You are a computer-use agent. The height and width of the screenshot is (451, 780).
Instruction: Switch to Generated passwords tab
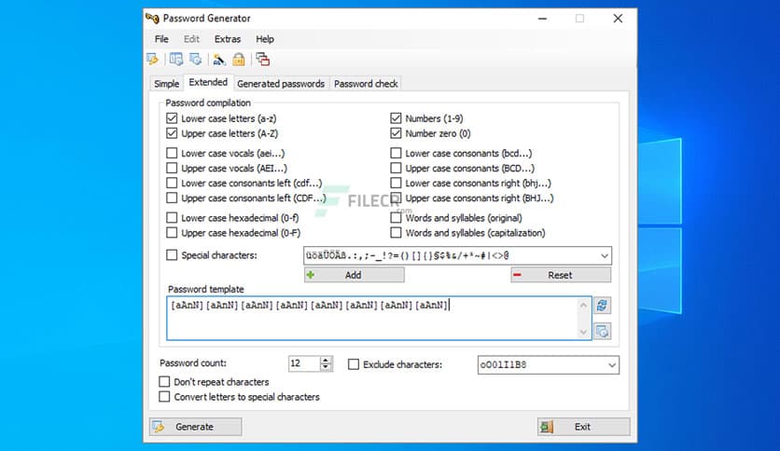click(281, 84)
